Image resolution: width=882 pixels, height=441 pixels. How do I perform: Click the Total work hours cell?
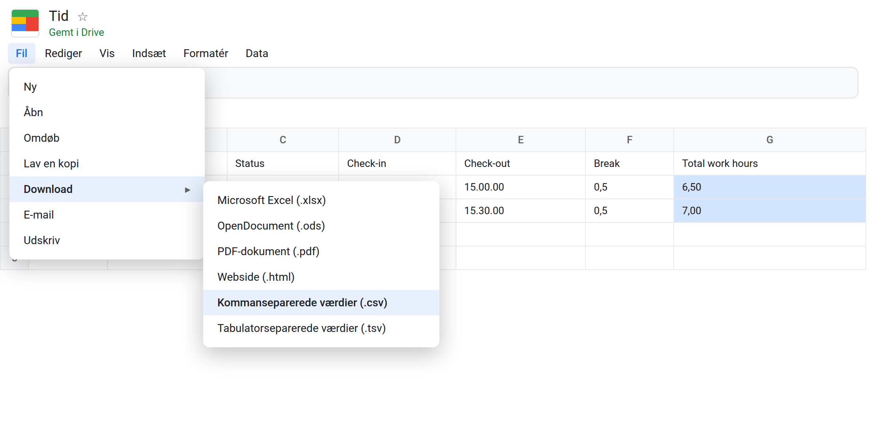point(770,163)
